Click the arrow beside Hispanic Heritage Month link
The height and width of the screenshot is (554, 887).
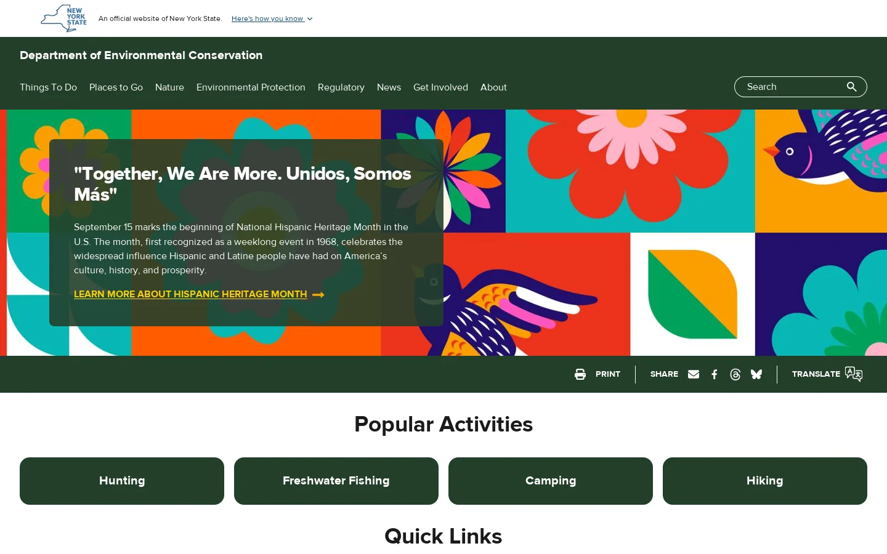click(318, 295)
